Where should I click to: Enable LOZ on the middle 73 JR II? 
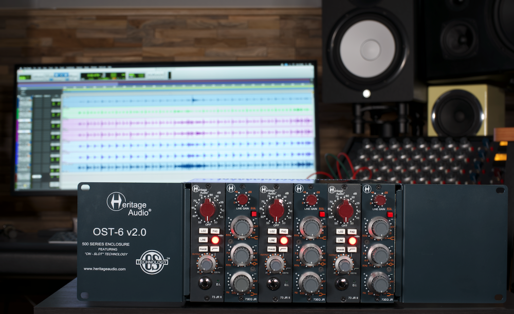[x=272, y=231]
